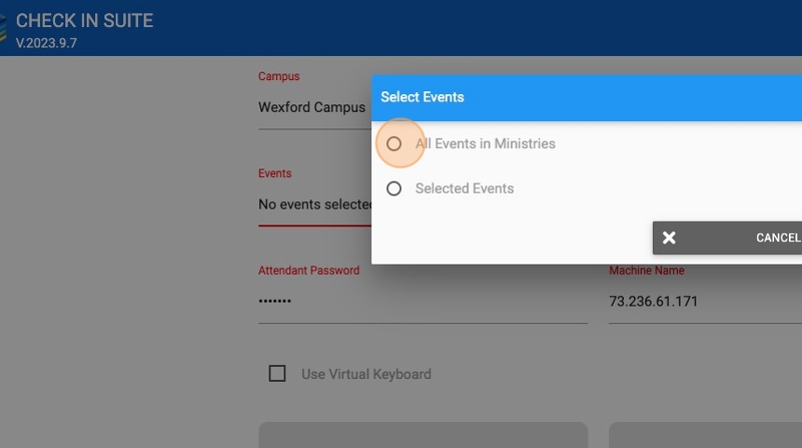Click the gray button below Machine Name field
802x448 pixels.
point(705,435)
